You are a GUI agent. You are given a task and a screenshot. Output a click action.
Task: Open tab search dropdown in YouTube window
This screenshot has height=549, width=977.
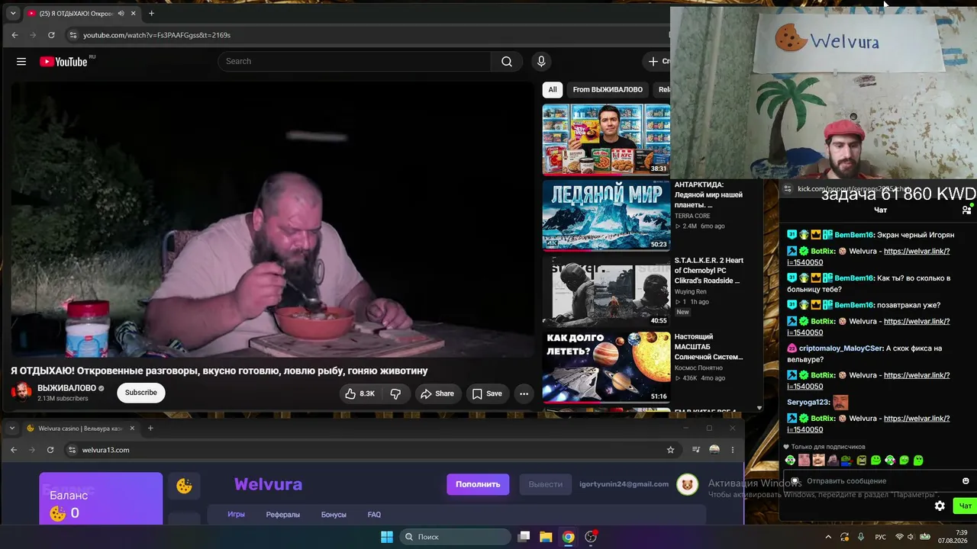tap(13, 13)
